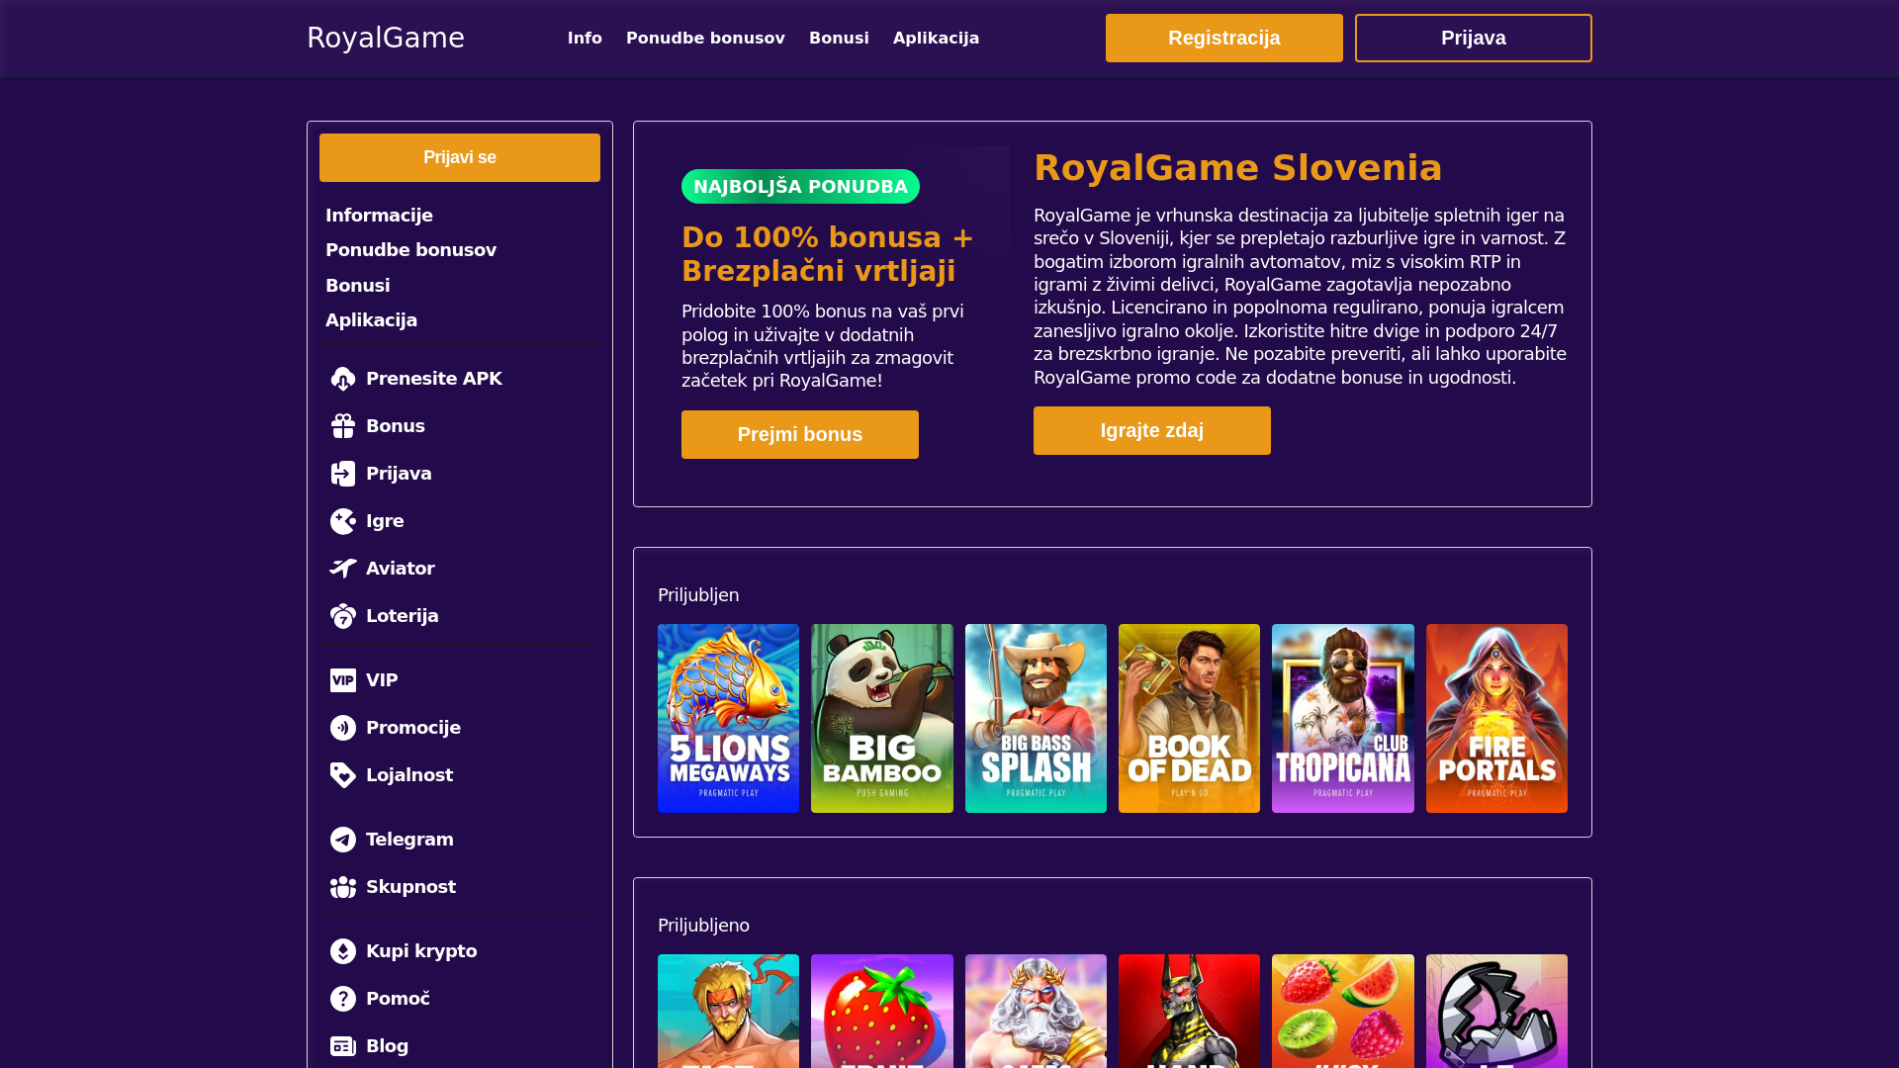Click the question mark icon beside Pomoč
The width and height of the screenshot is (1899, 1068).
coord(343,999)
